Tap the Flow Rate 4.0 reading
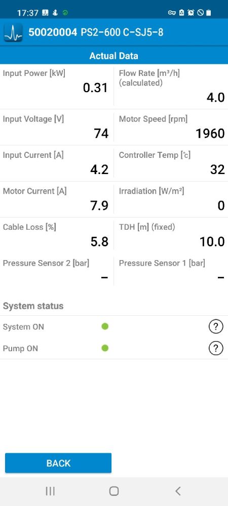 pos(215,98)
